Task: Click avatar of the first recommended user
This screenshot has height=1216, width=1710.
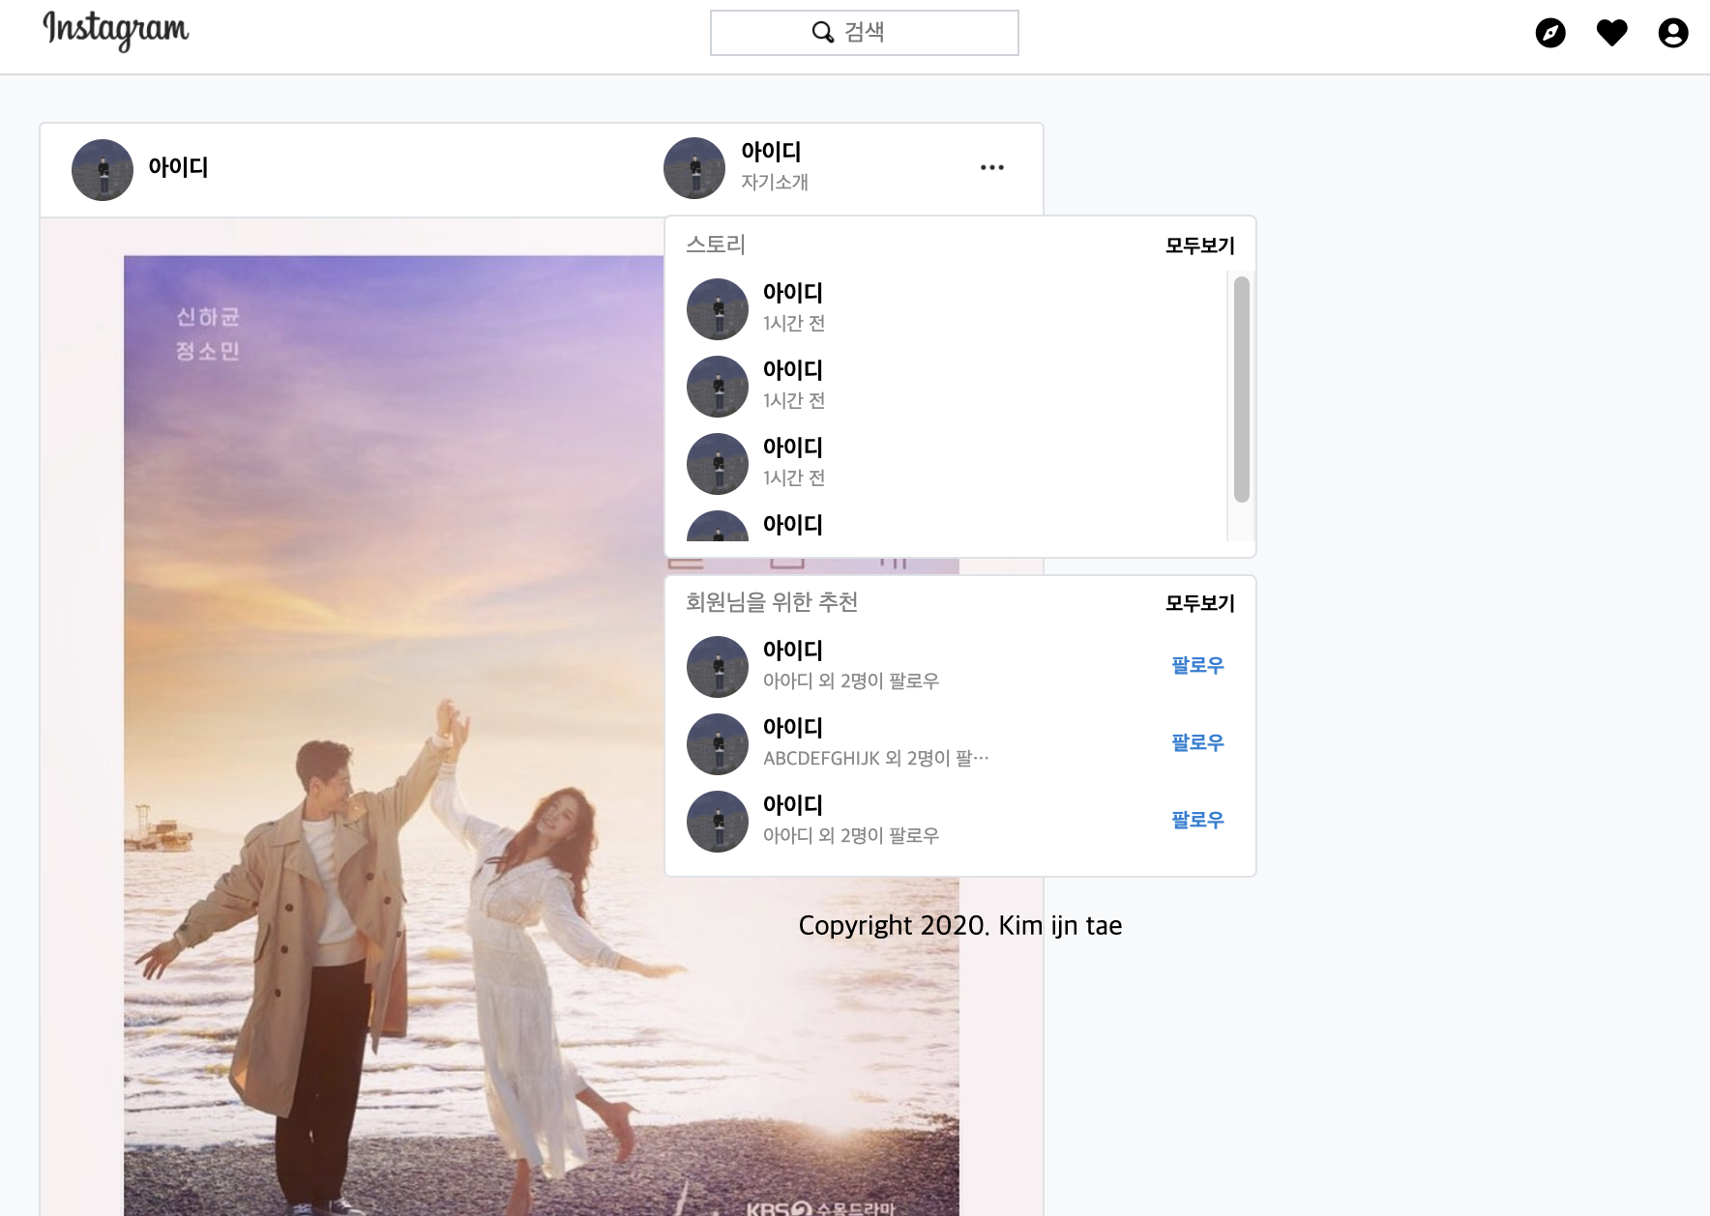Action: point(718,667)
